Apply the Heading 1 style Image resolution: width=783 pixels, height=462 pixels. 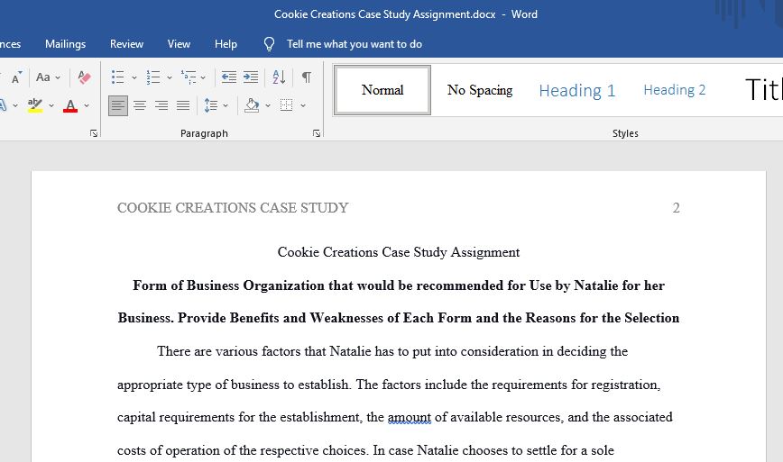point(577,90)
